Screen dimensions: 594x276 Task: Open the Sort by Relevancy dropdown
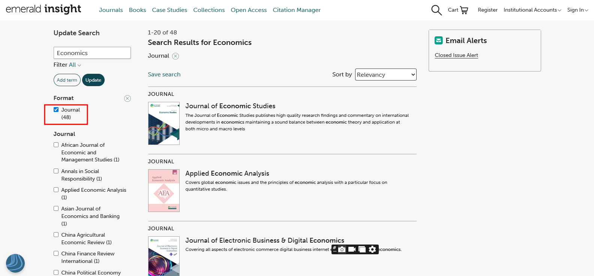tap(385, 75)
